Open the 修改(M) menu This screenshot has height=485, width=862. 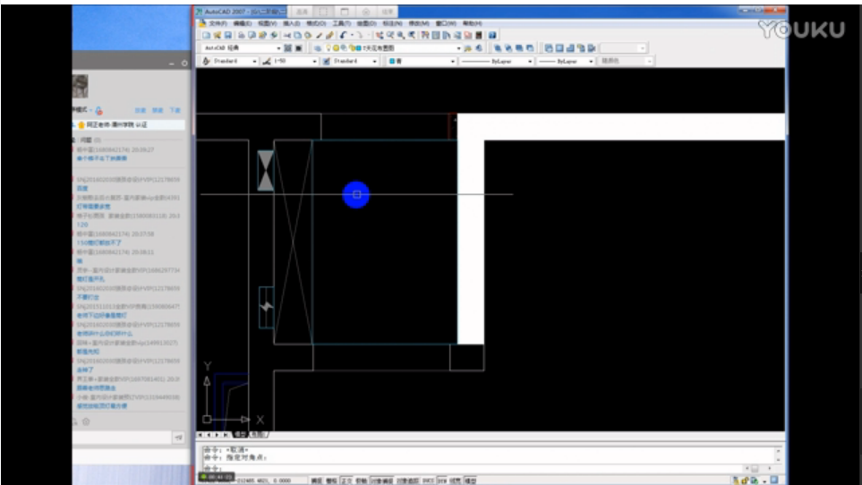coord(420,23)
